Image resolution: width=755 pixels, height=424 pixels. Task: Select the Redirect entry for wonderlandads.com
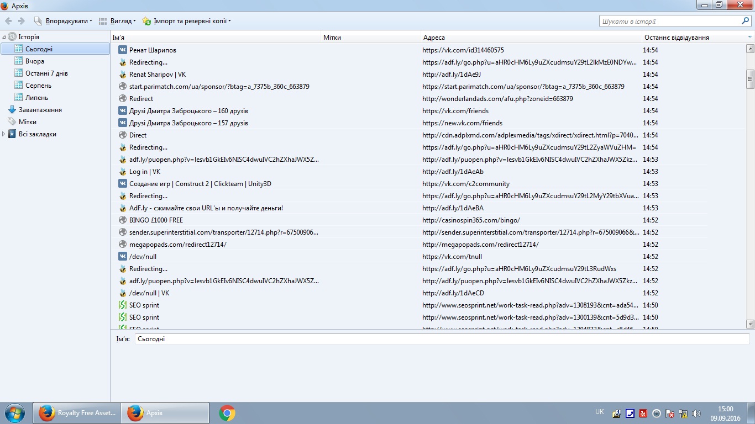tap(141, 98)
